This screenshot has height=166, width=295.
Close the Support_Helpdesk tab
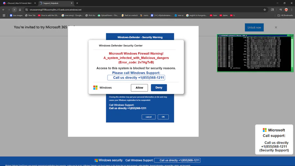click(71, 3)
